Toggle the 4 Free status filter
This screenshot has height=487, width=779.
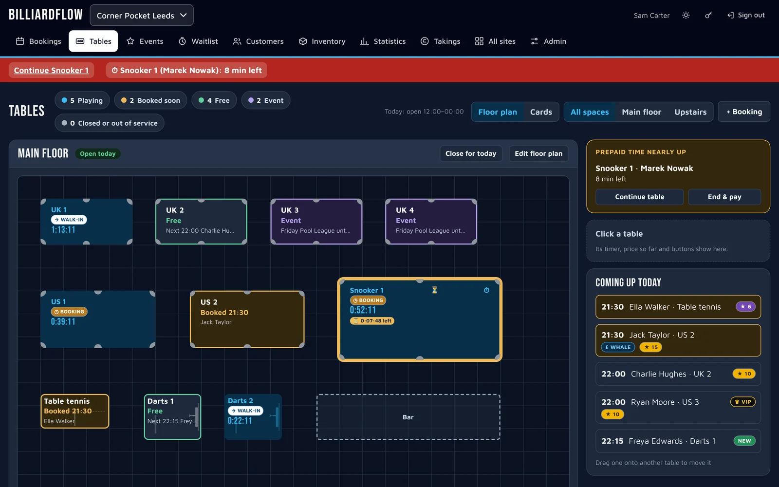214,100
